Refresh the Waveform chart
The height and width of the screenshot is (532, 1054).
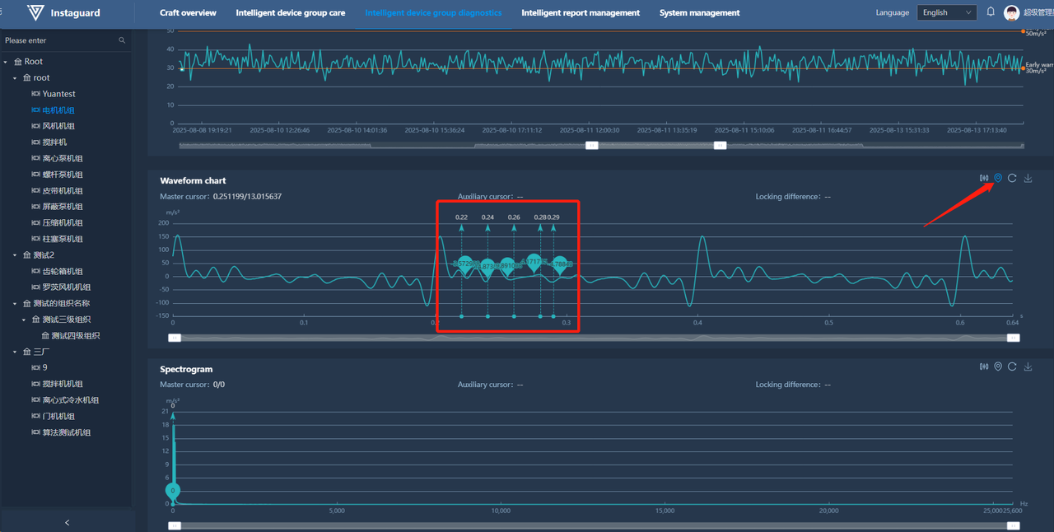pos(1012,178)
